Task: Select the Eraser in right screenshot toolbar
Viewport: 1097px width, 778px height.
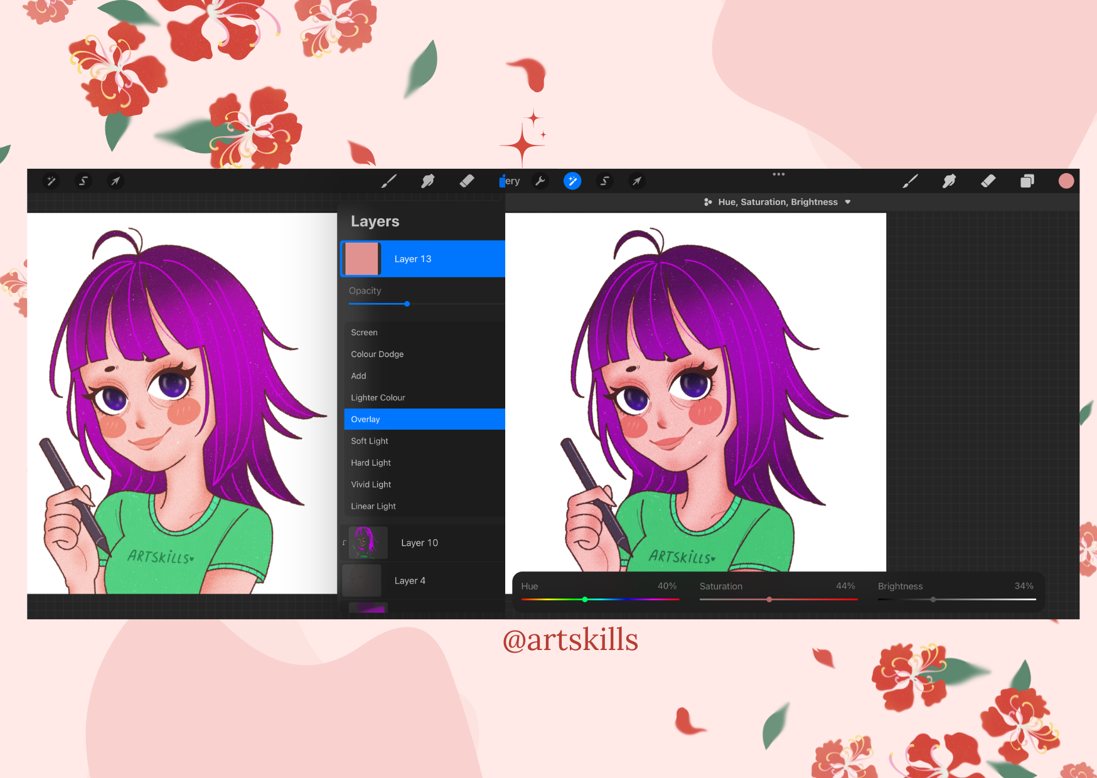Action: (x=988, y=181)
